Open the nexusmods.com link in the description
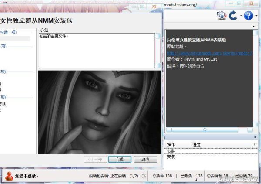 point(210,53)
